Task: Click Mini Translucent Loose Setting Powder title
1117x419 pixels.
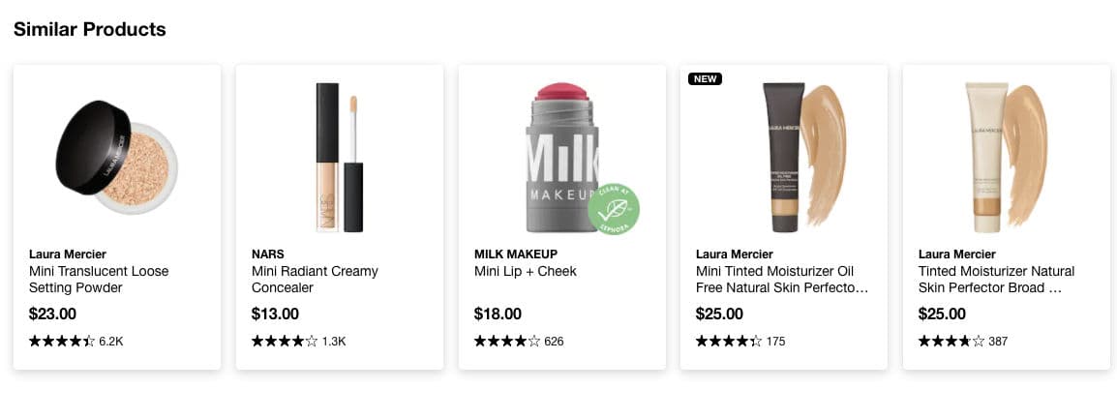Action: pos(99,280)
